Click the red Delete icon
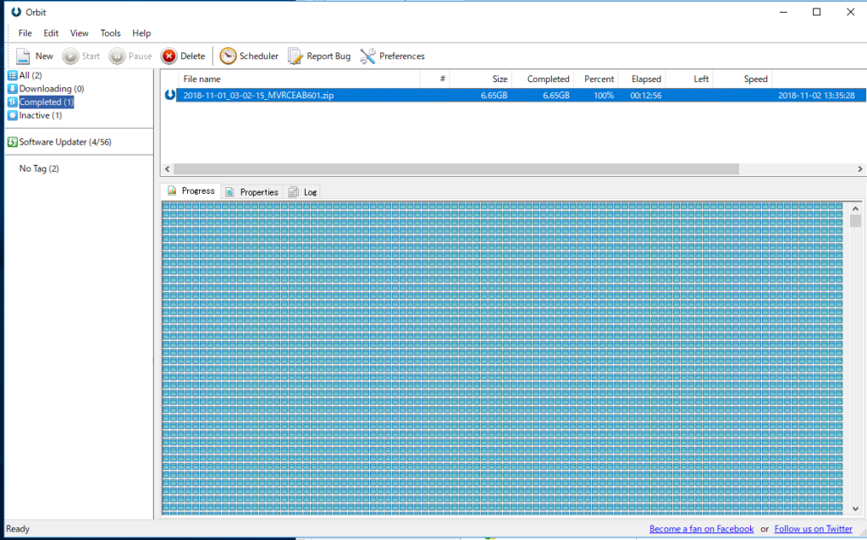Screen dimensions: 867x540 coord(169,56)
